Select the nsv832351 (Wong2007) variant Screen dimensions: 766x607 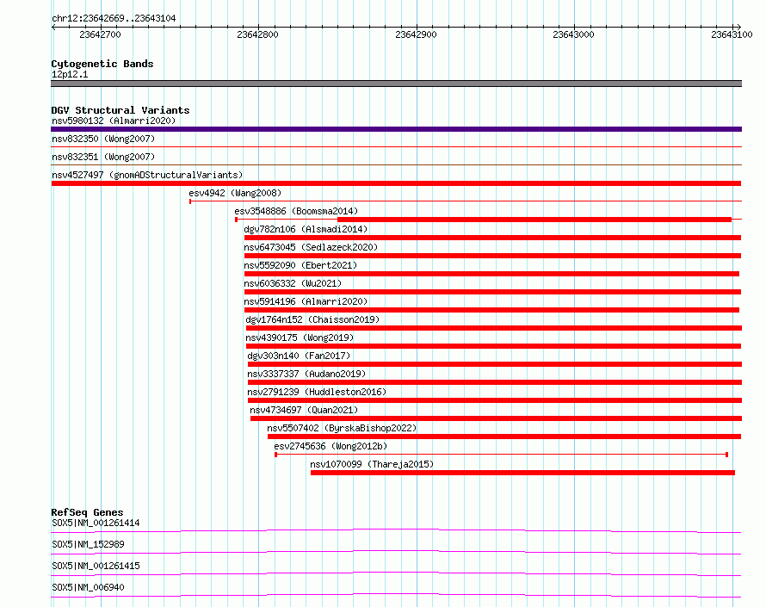coord(103,157)
